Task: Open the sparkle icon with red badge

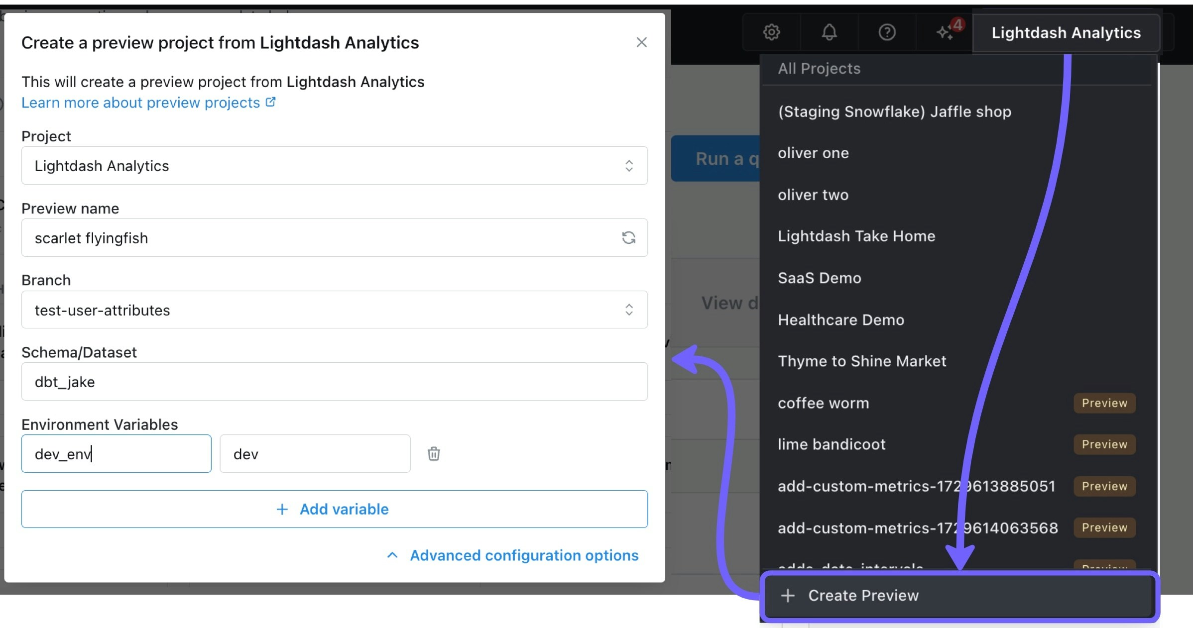Action: 945,32
